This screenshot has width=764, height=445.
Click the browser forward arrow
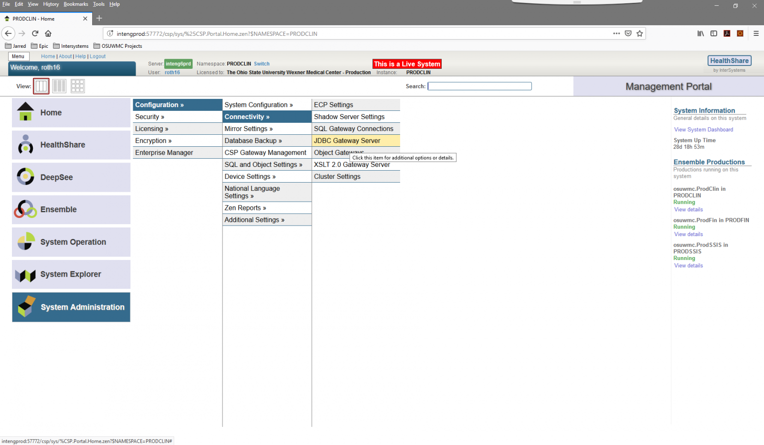22,33
